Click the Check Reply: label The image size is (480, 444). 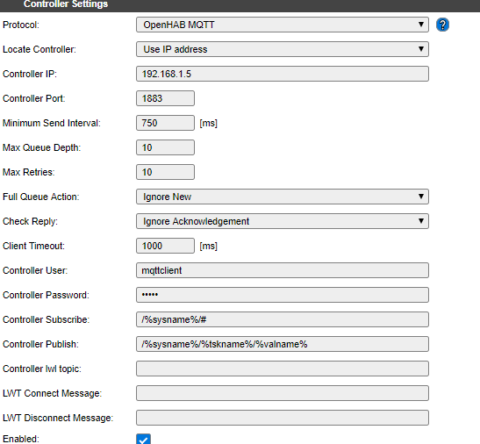pos(30,221)
